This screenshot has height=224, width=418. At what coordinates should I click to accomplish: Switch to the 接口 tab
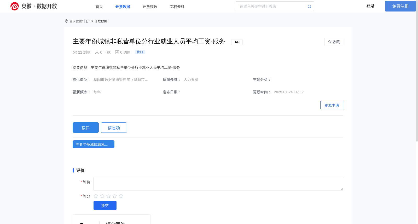[86, 128]
